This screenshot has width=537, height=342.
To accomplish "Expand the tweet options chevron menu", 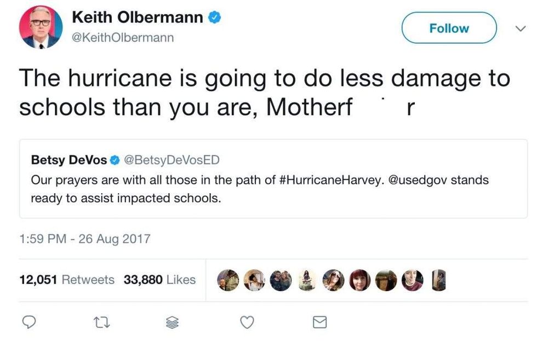I will tap(520, 27).
